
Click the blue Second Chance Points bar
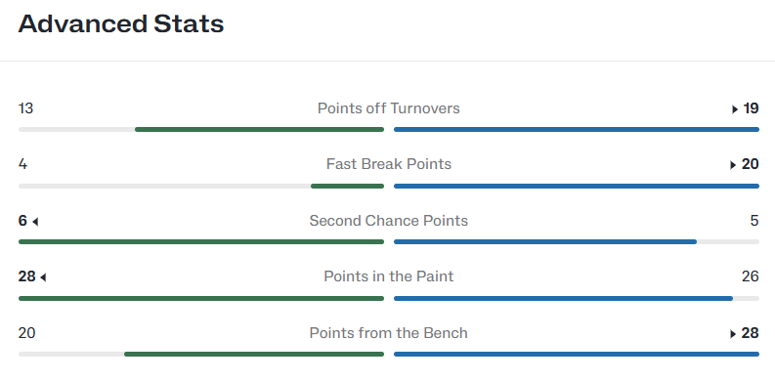pos(545,241)
